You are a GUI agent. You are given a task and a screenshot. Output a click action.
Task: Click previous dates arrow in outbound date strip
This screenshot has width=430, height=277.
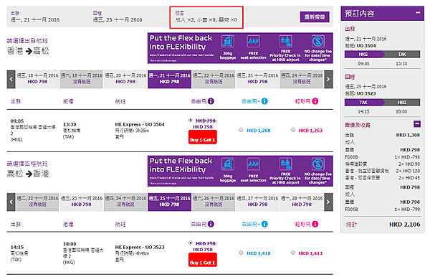pos(11,80)
